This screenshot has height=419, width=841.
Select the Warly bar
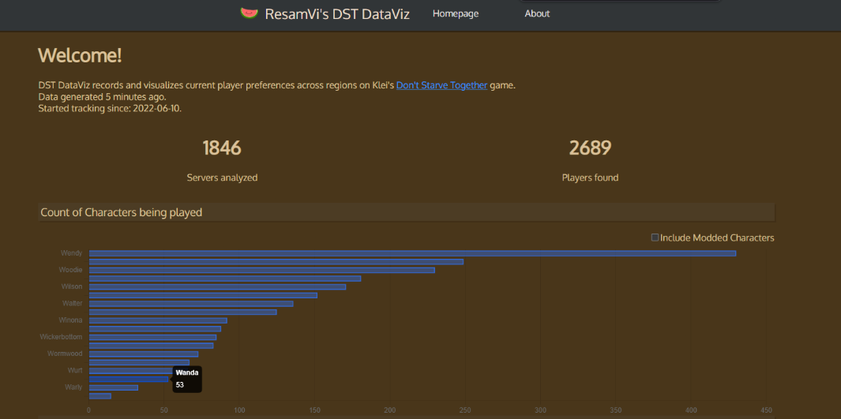[x=113, y=387]
